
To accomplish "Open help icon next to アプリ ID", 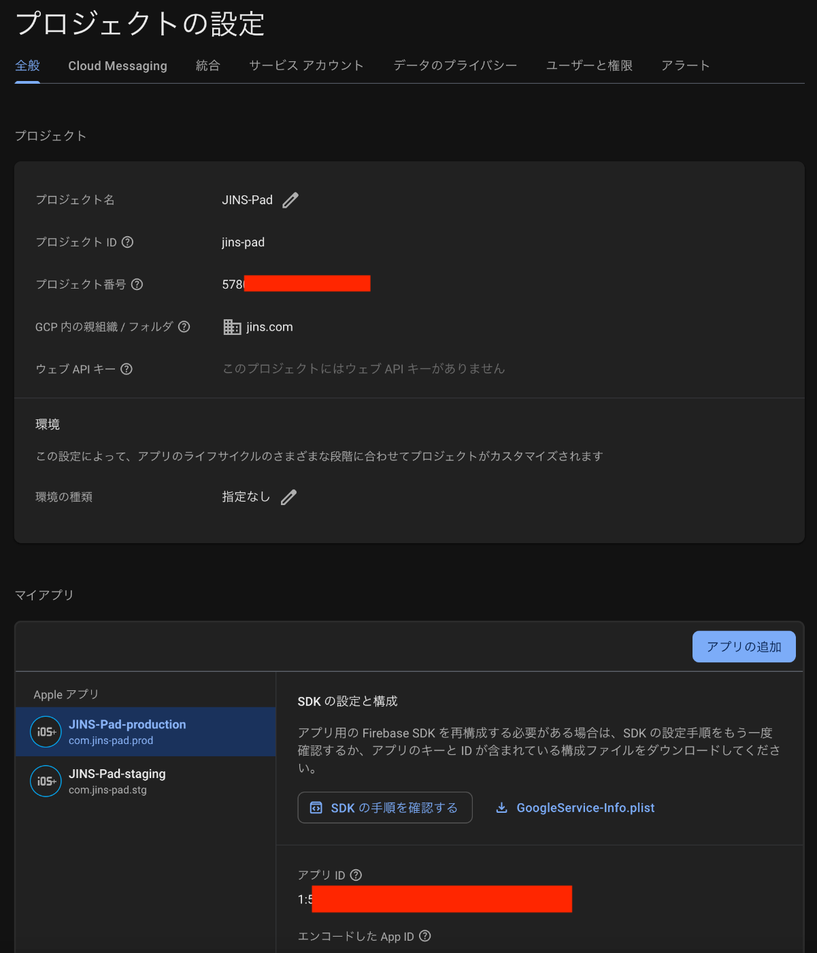I will 356,875.
